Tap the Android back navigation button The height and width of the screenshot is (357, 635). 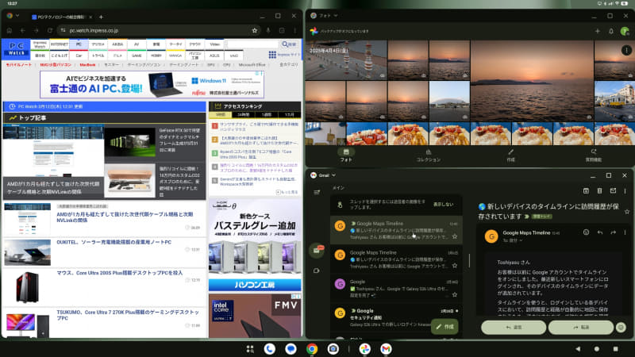point(578,349)
